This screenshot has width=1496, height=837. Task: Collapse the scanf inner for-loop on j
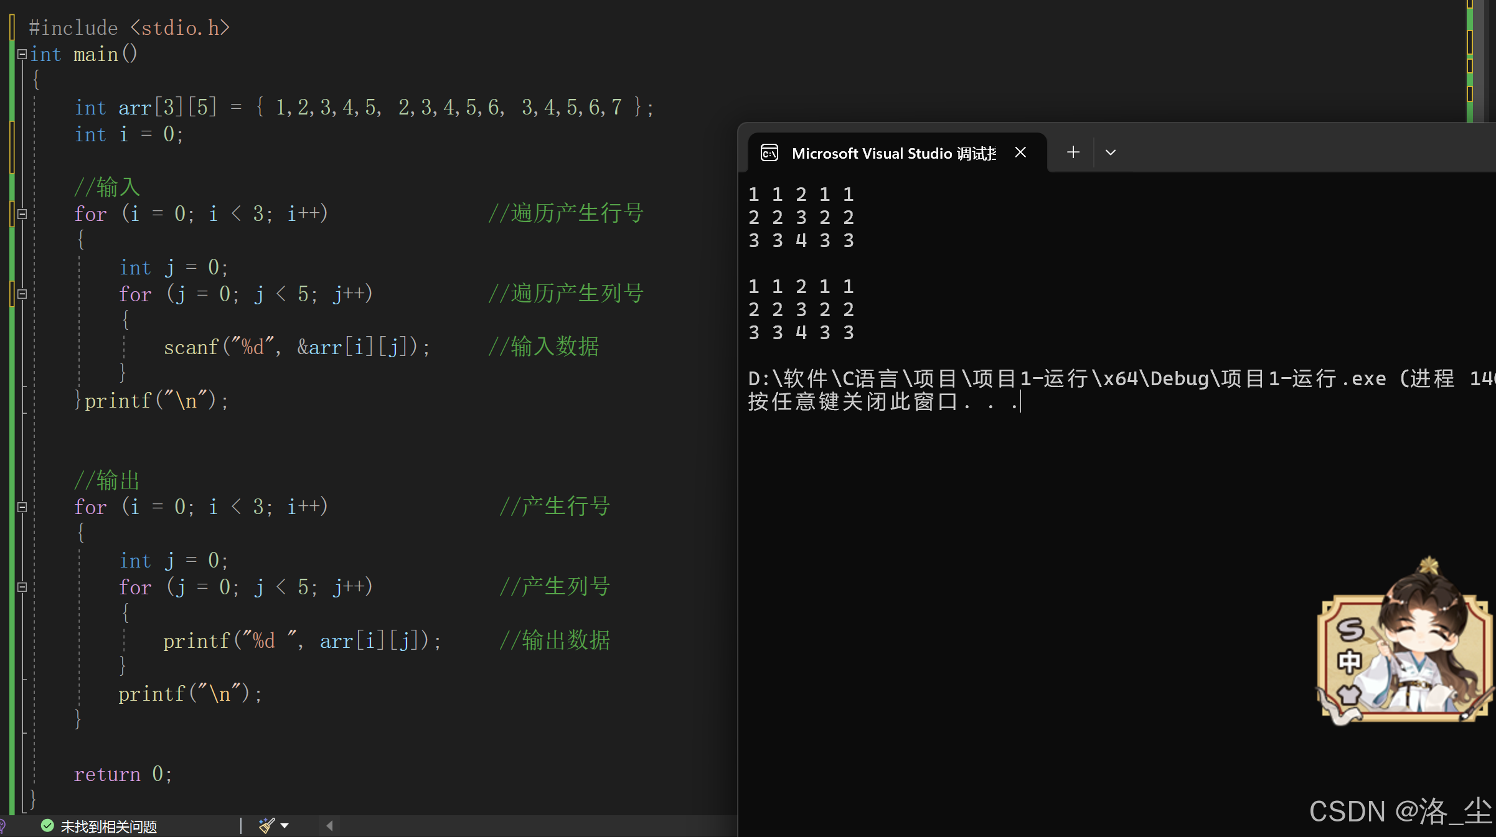pos(22,294)
